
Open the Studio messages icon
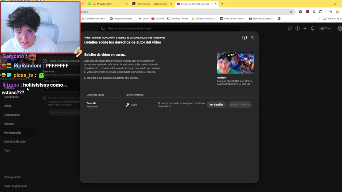pyautogui.click(x=290, y=29)
